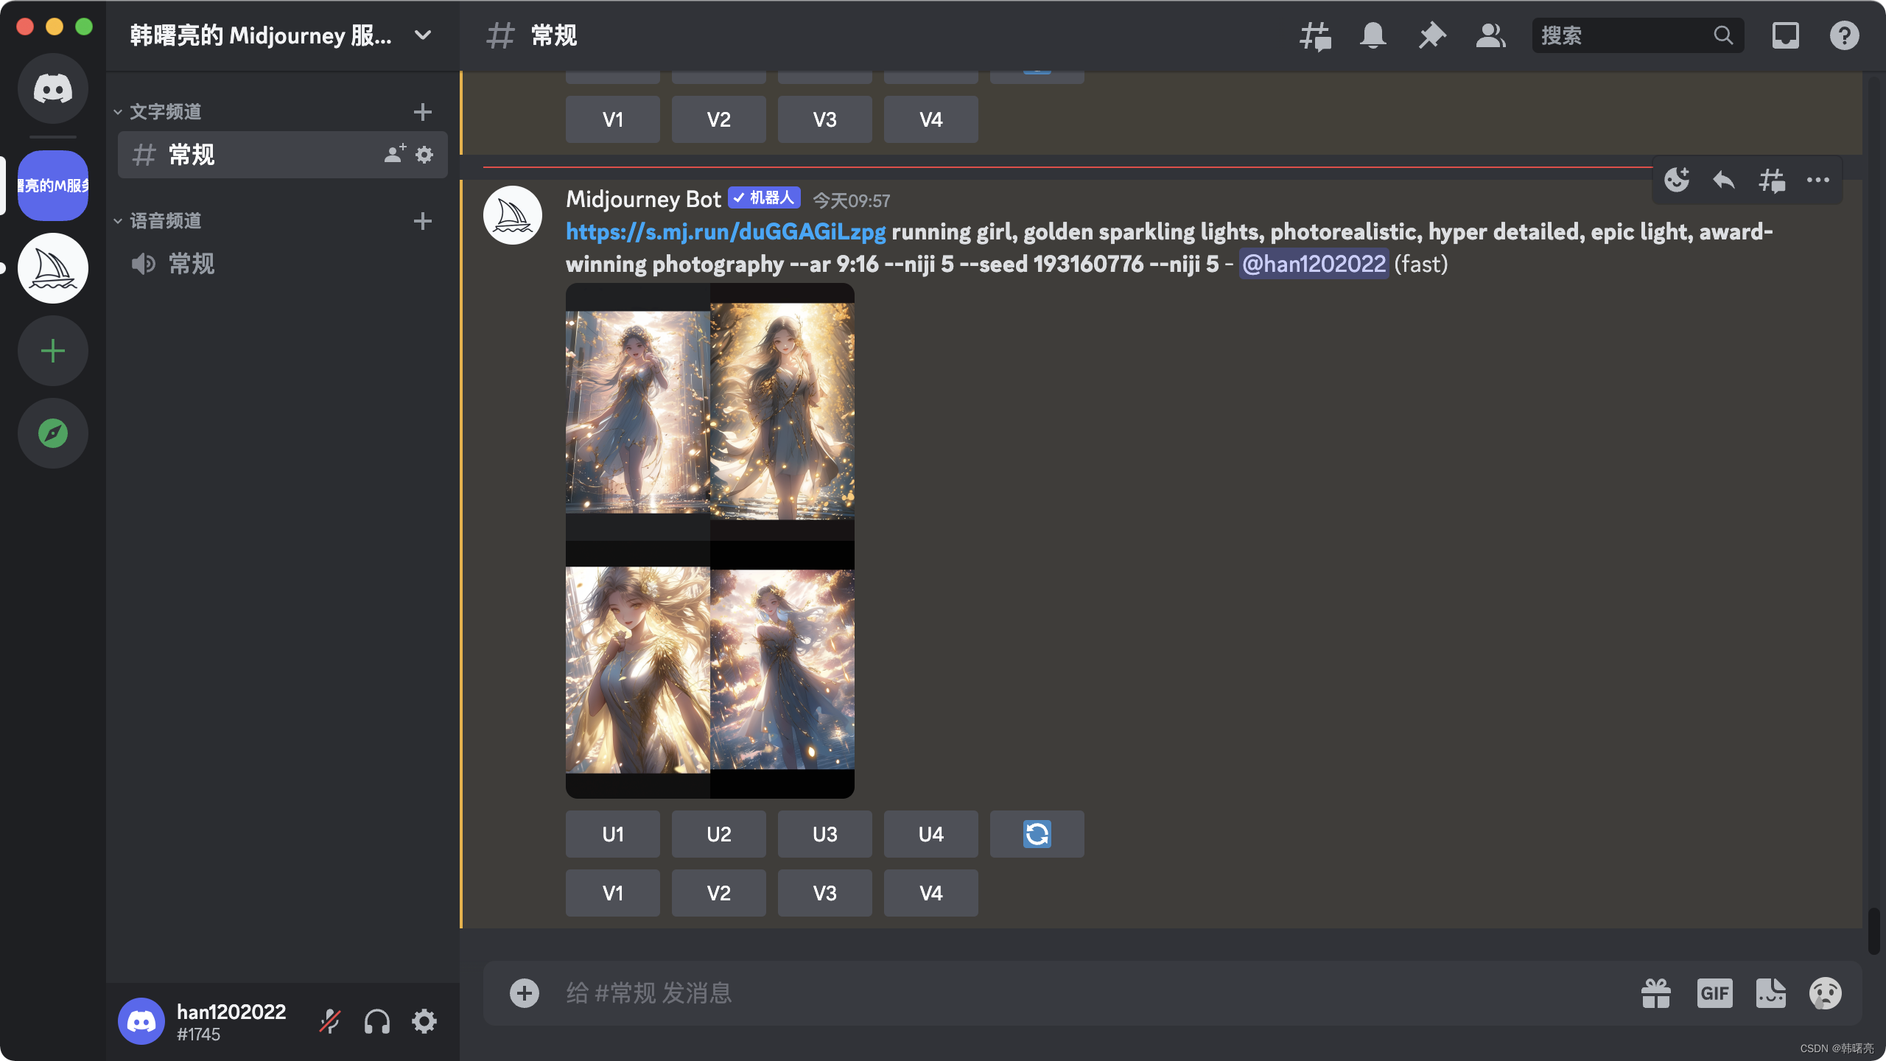Viewport: 1886px width, 1061px height.
Task: Open han1202022 user avatar panel
Action: (141, 1022)
